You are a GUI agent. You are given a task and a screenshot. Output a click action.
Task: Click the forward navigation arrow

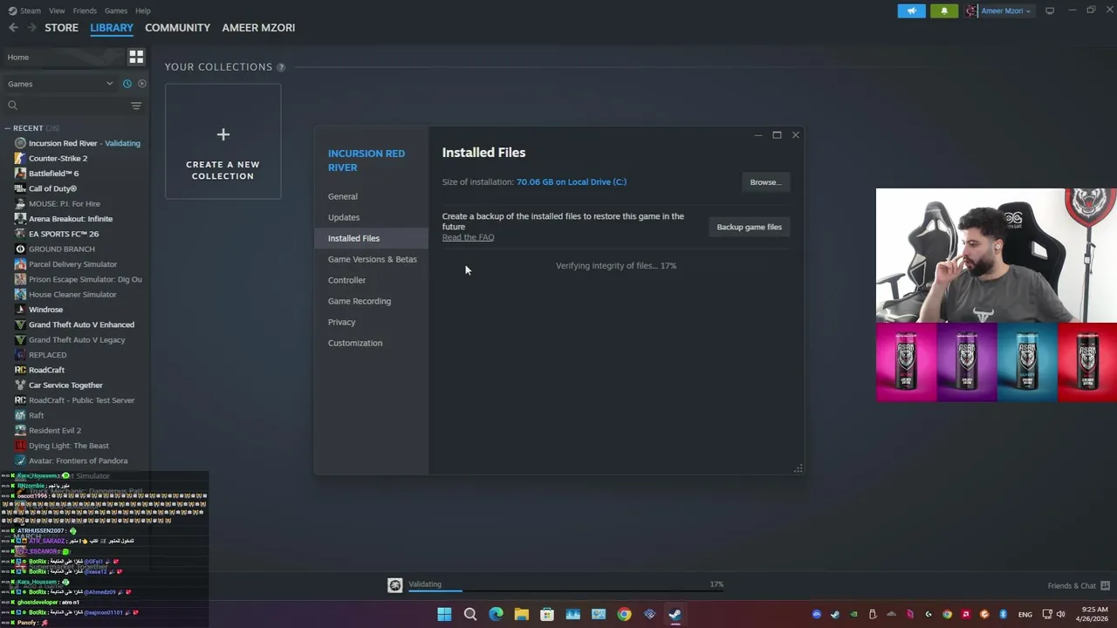point(31,28)
